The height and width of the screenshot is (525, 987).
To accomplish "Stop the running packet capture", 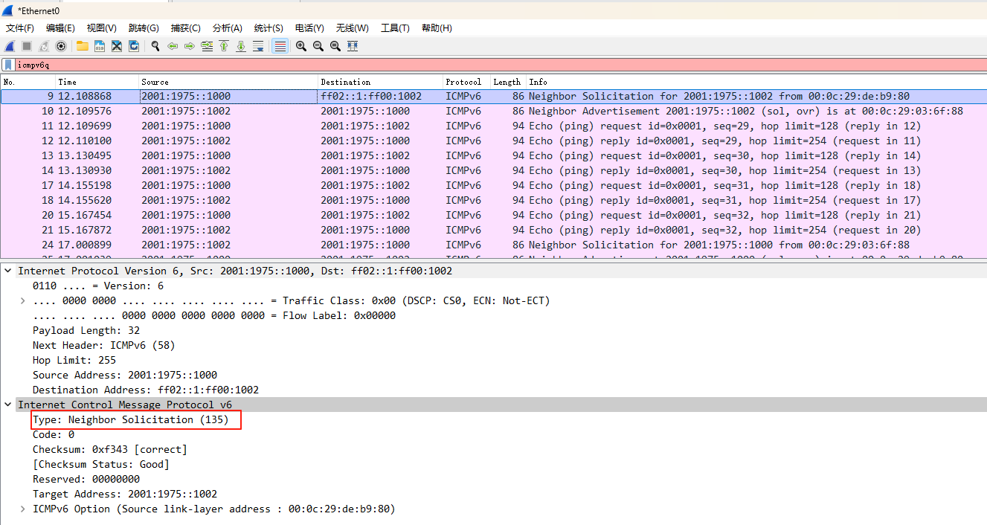I will click(x=27, y=46).
